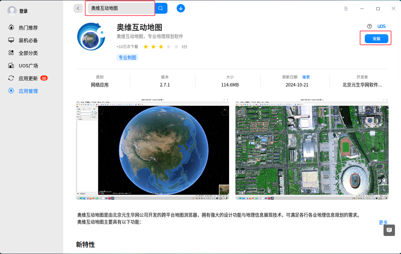Open 热门推荐 in the sidebar
Screen dimensions: 401x254
click(x=28, y=28)
